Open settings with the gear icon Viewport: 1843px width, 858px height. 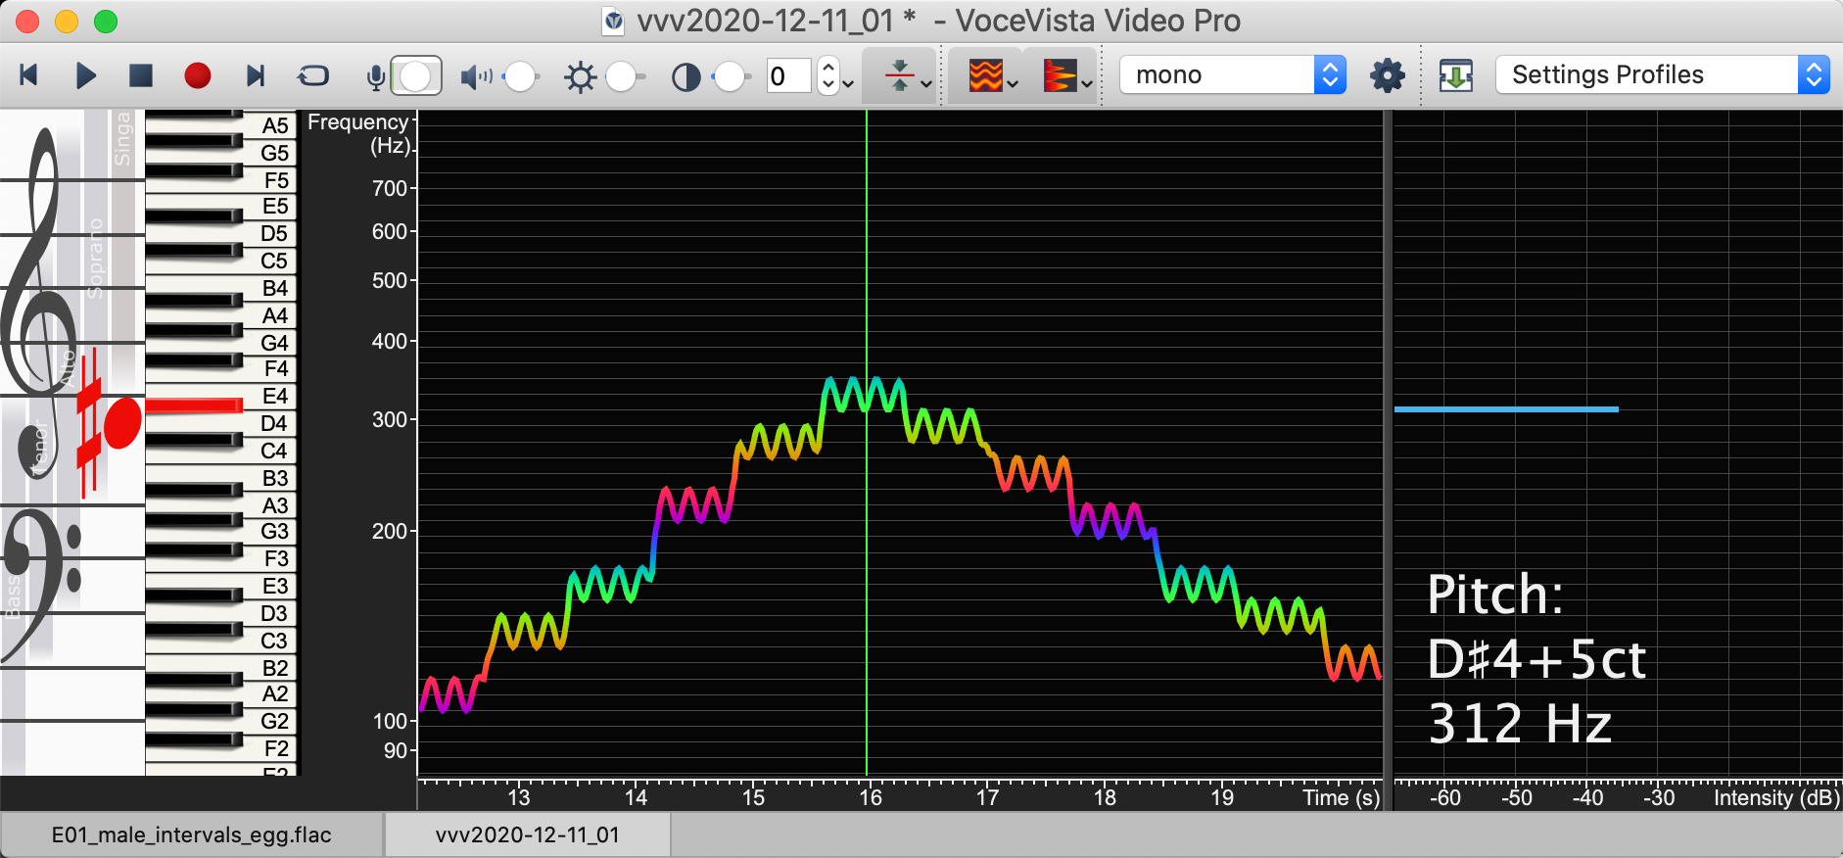1387,75
